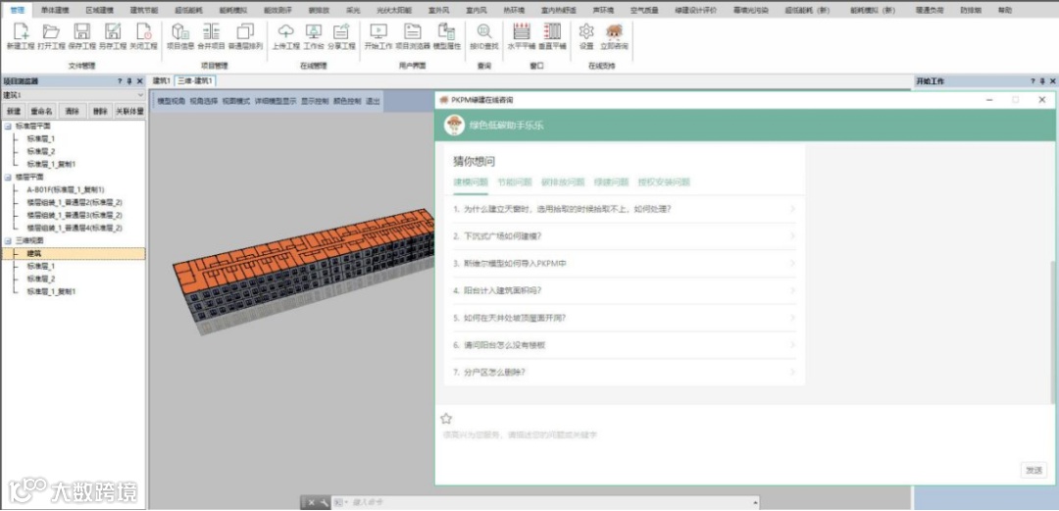Click the X icon in command bar
This screenshot has height=511, width=1059.
coord(311,503)
